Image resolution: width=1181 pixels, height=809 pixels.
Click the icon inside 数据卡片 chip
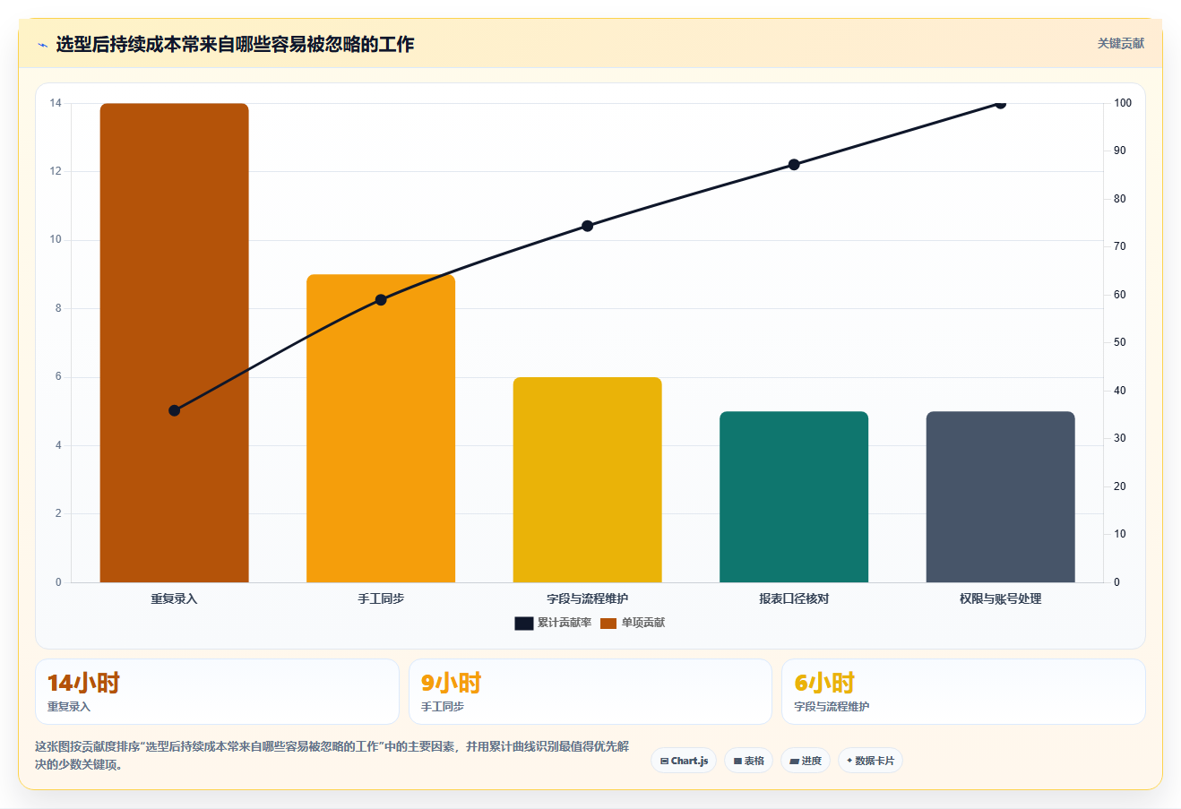[x=849, y=761]
